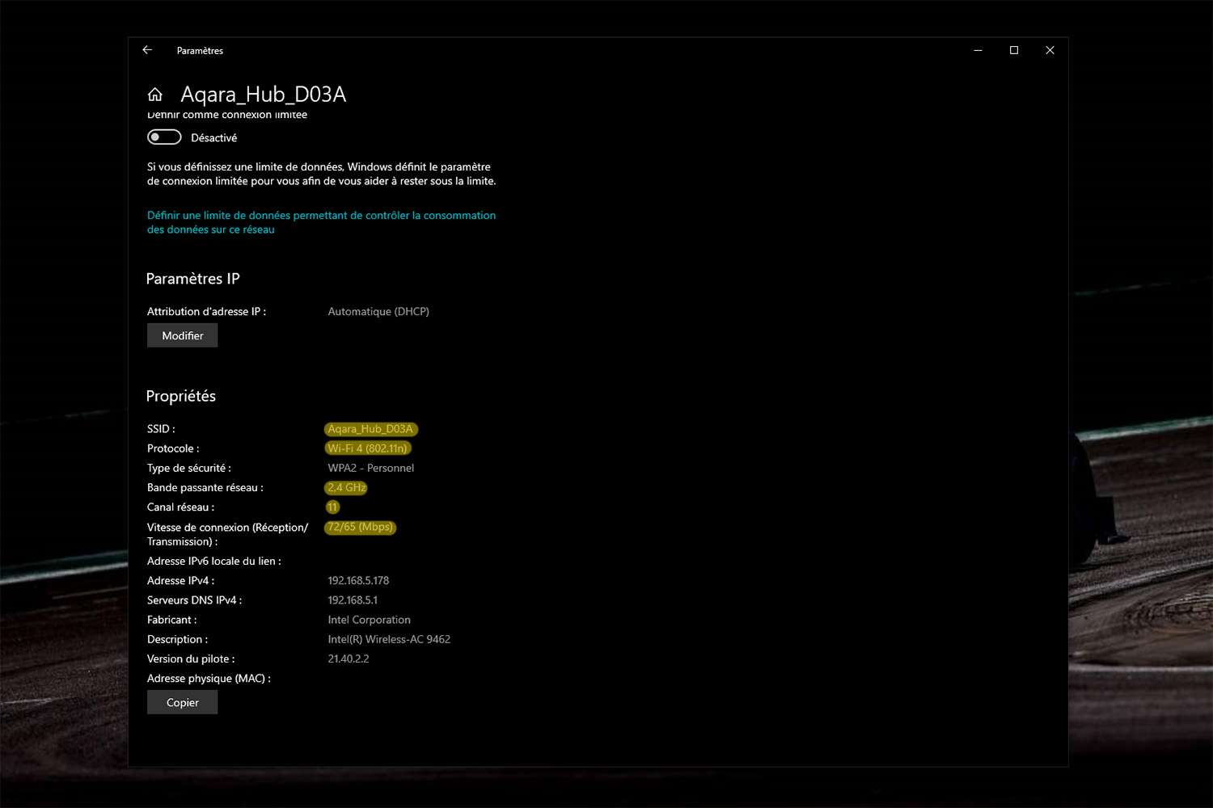The height and width of the screenshot is (808, 1213).
Task: Click the Copier button
Action: click(182, 702)
